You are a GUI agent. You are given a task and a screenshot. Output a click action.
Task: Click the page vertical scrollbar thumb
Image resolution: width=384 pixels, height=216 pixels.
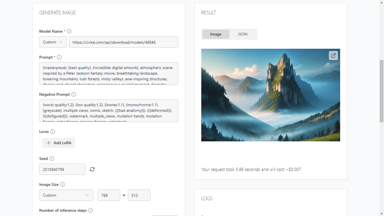click(x=381, y=91)
